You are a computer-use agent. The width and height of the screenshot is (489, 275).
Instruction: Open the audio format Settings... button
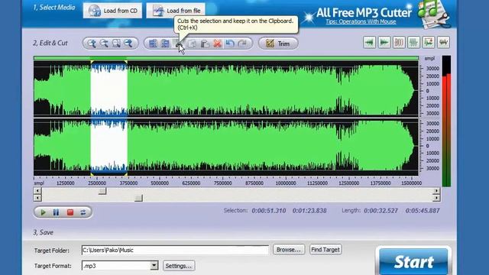tap(179, 266)
